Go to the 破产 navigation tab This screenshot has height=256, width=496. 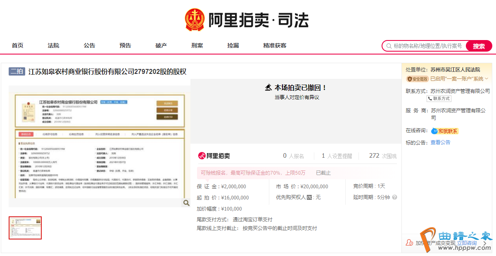coord(161,45)
